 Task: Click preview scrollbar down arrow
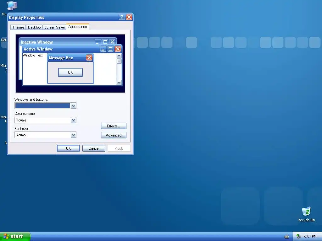click(x=119, y=83)
